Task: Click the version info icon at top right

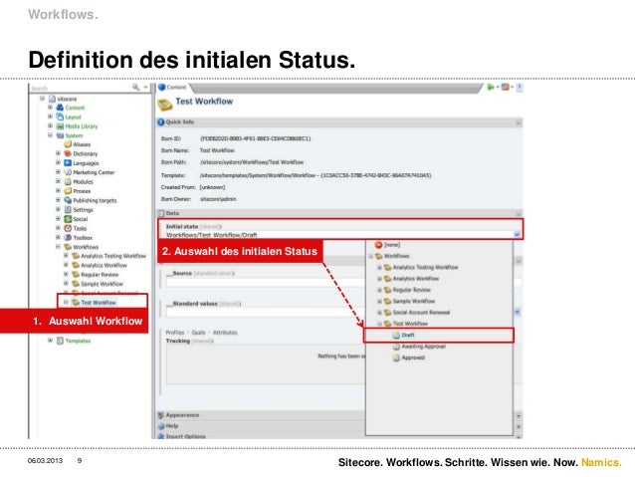Action: pos(520,87)
